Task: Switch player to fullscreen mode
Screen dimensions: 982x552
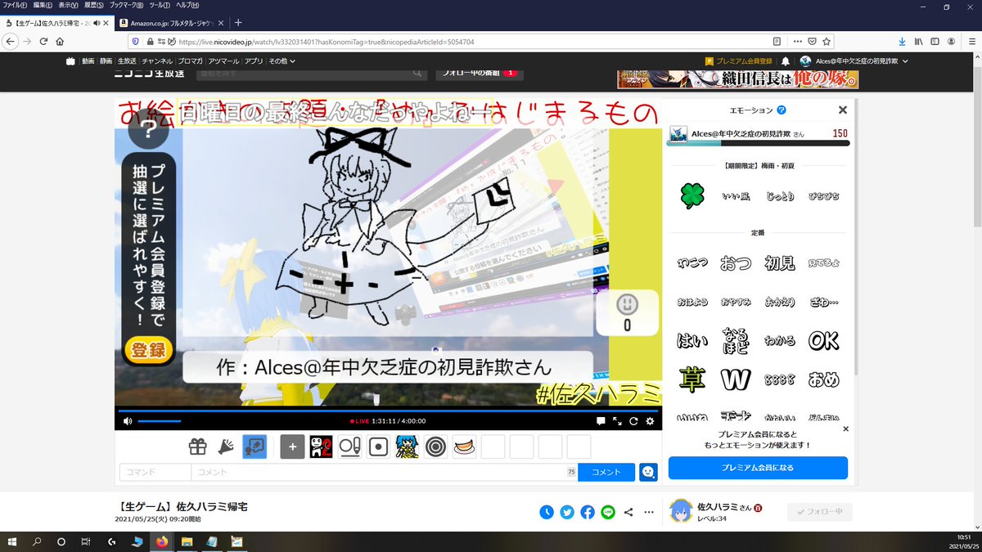Action: click(618, 421)
